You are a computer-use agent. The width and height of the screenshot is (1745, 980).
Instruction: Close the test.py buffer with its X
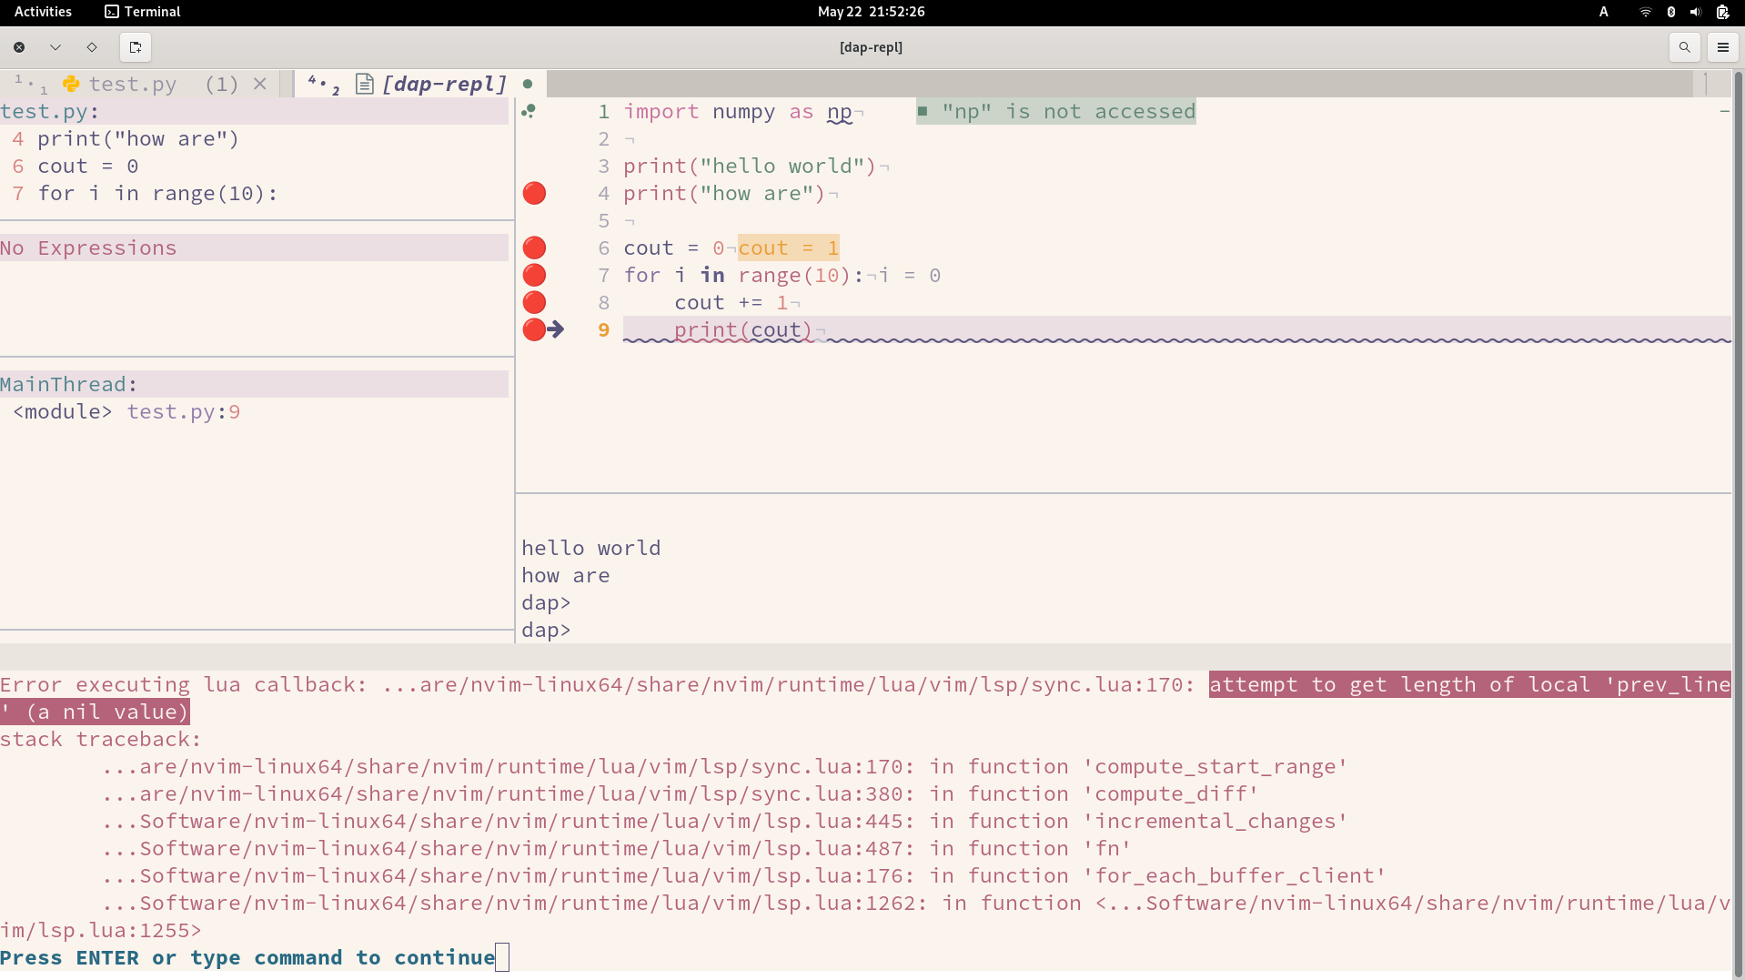point(260,84)
